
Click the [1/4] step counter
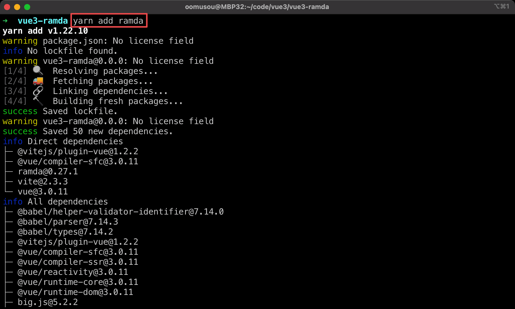tap(15, 71)
